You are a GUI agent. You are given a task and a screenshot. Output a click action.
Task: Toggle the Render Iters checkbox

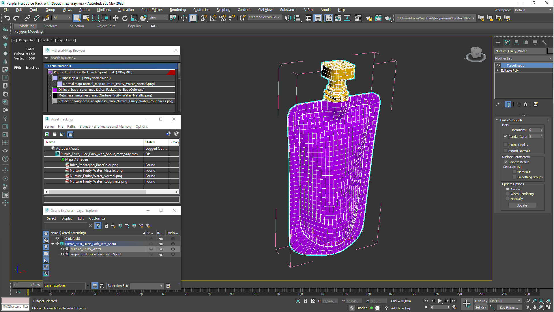coord(506,136)
